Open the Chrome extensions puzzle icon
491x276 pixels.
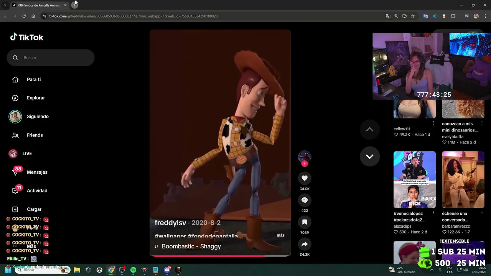[453, 16]
